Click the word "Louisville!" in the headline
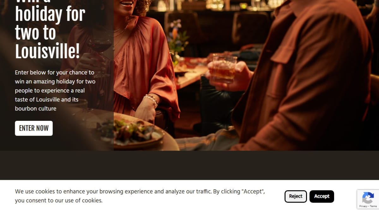 tap(47, 51)
